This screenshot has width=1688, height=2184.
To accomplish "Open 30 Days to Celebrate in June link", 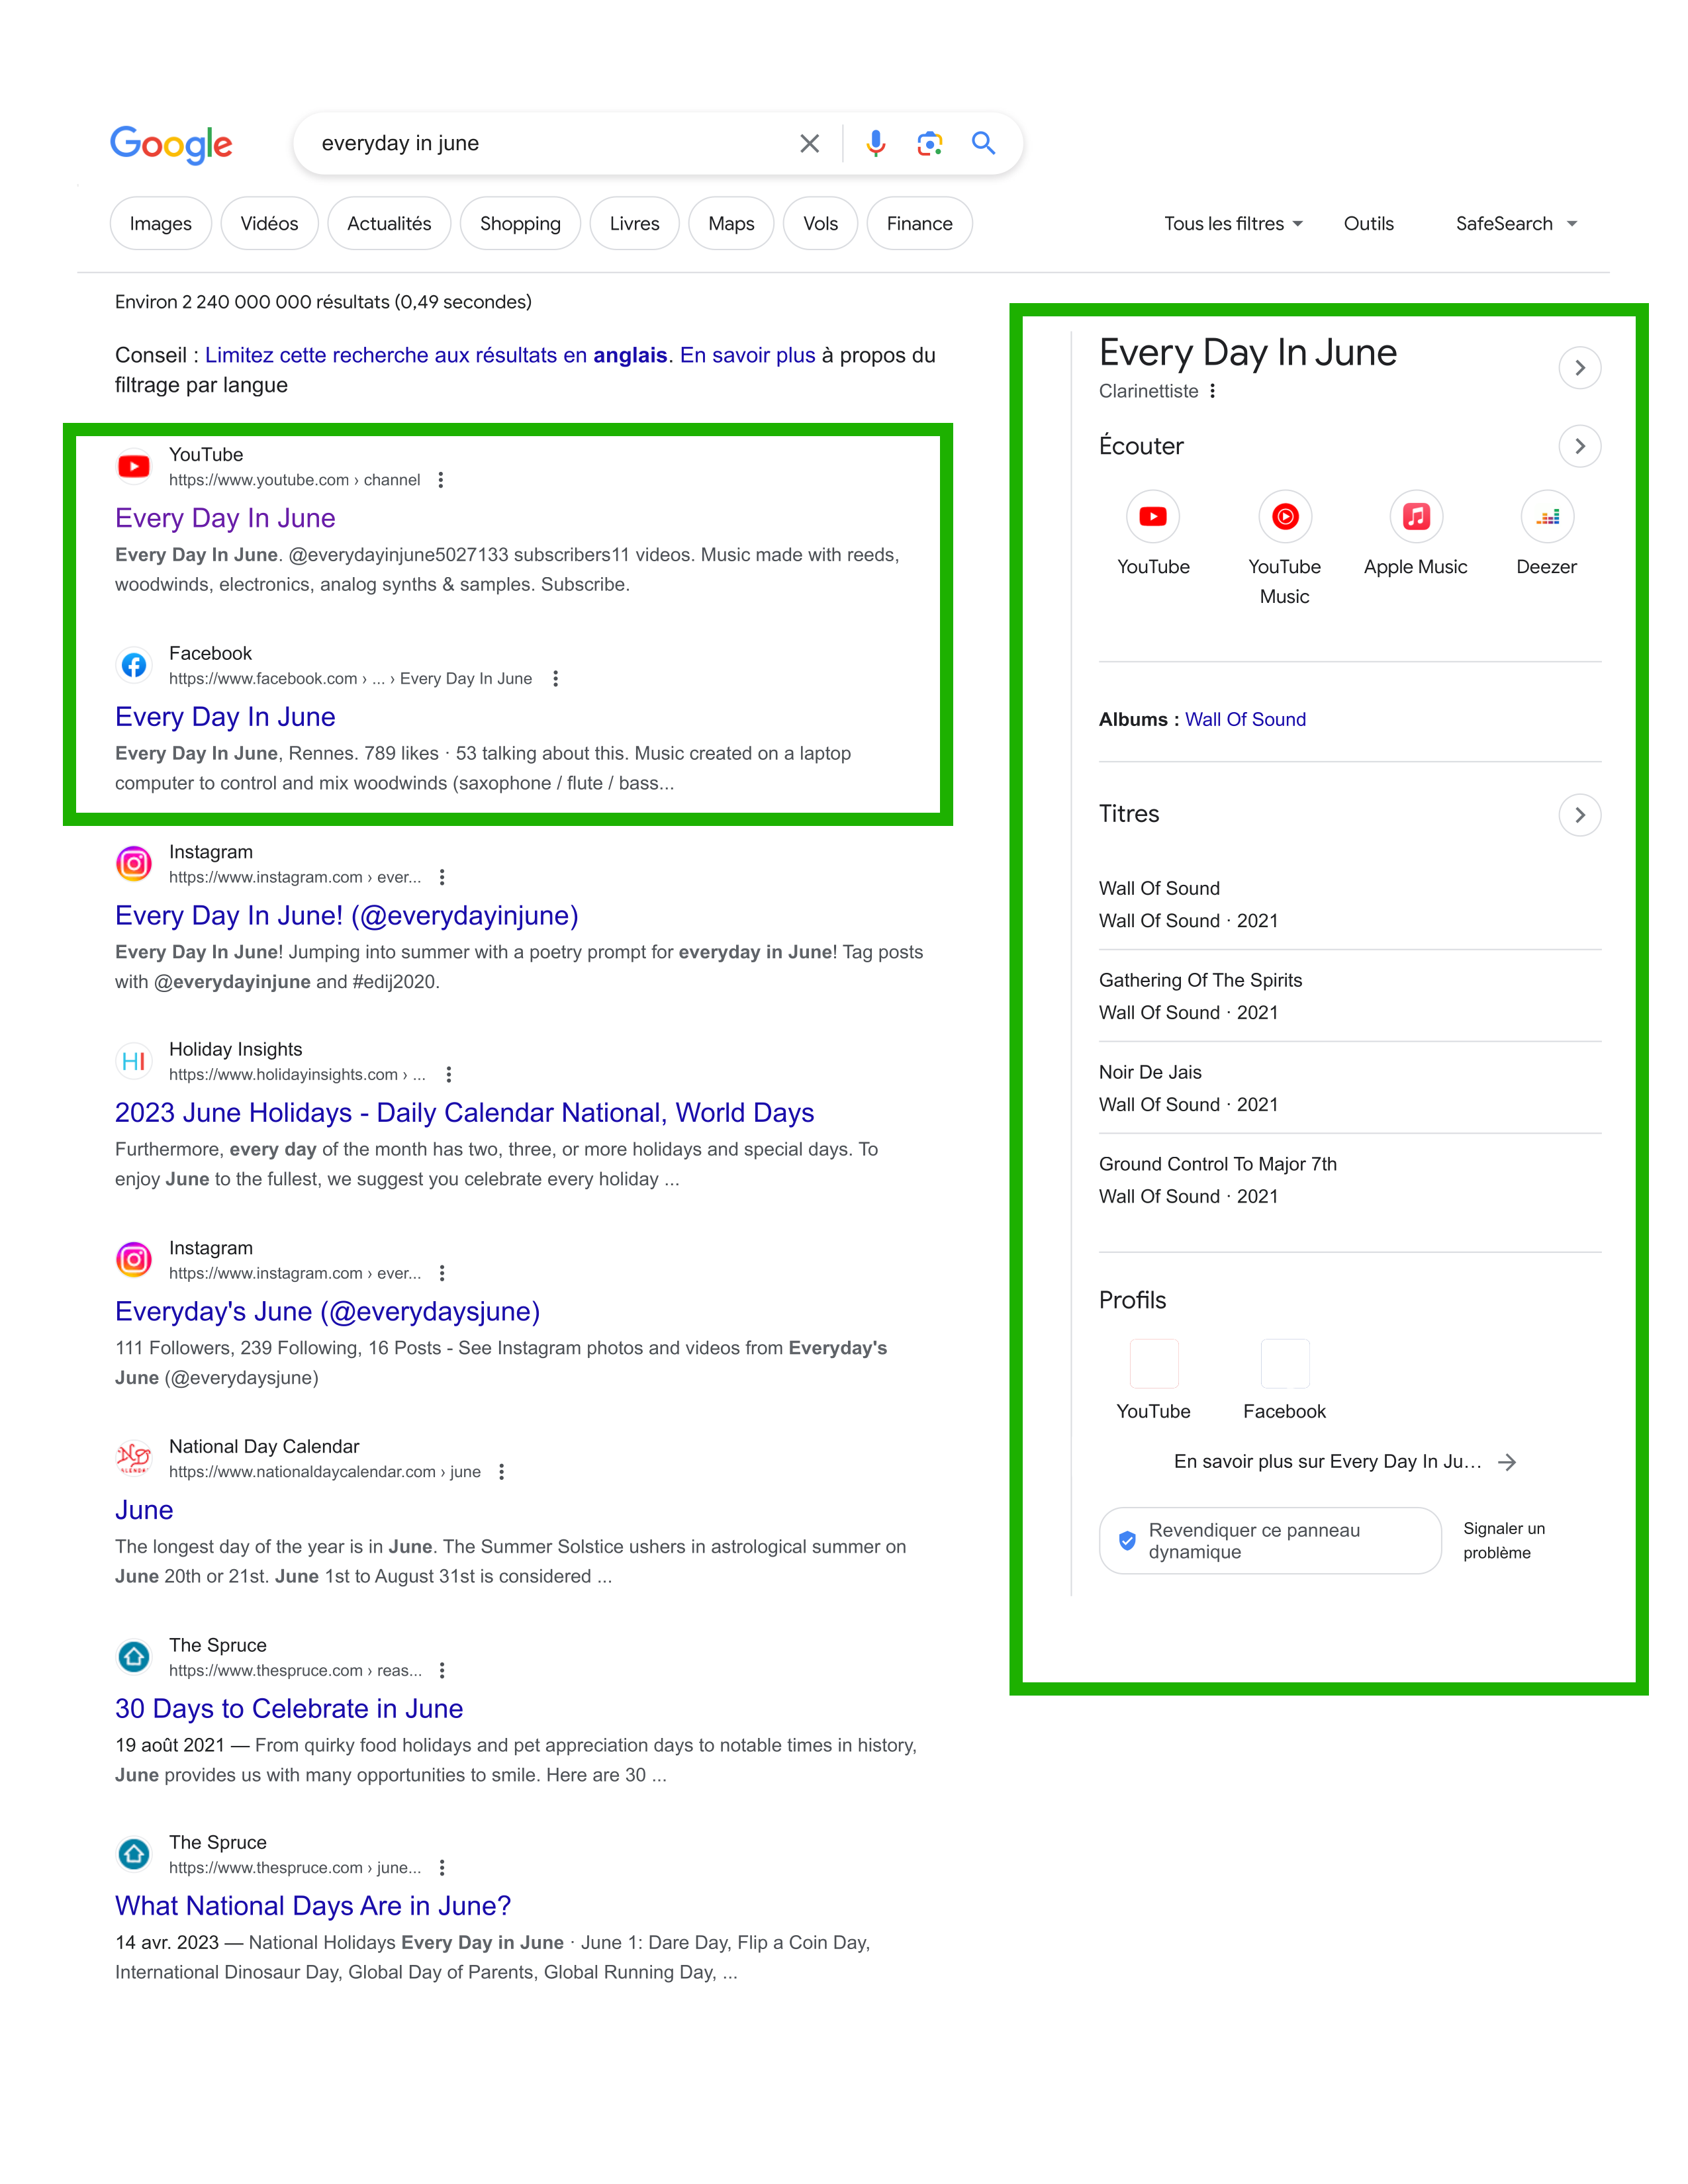I will tap(289, 1709).
